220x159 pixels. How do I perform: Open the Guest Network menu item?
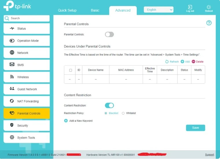(27, 89)
